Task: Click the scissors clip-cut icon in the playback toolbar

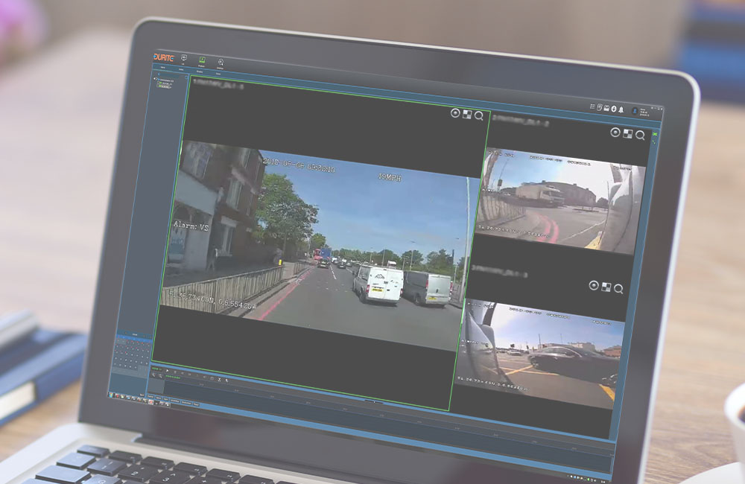Action: click(220, 380)
